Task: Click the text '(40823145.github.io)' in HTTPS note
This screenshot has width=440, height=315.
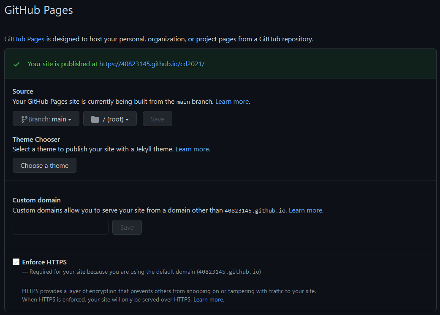Action: click(x=229, y=272)
